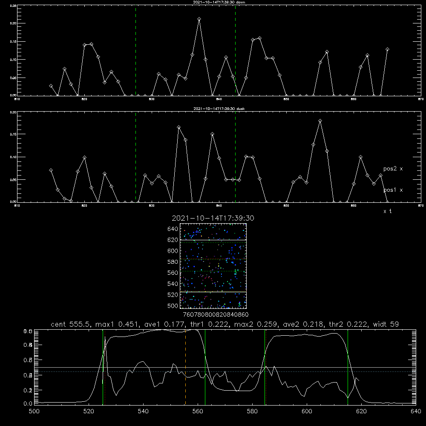
Task: Click the solid horizontal threshold line in bottom plot
Action: pos(225,368)
